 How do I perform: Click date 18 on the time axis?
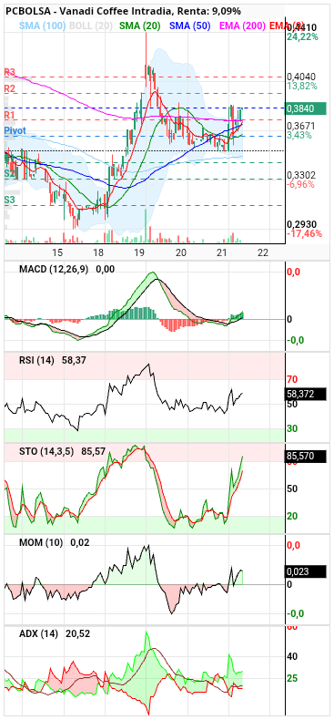point(97,252)
